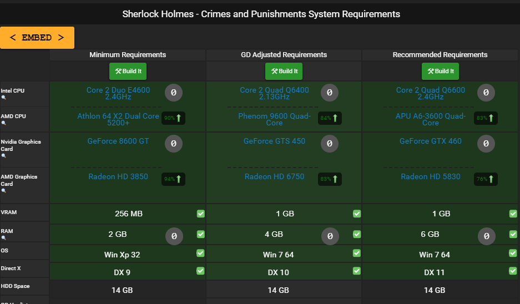
Task: Select the Recommended Requirements column header
Action: pos(440,55)
